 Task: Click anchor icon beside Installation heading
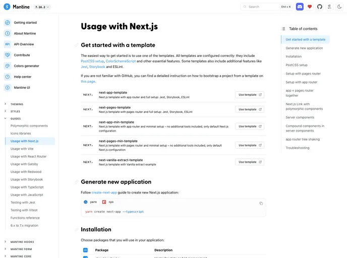[x=77, y=229]
